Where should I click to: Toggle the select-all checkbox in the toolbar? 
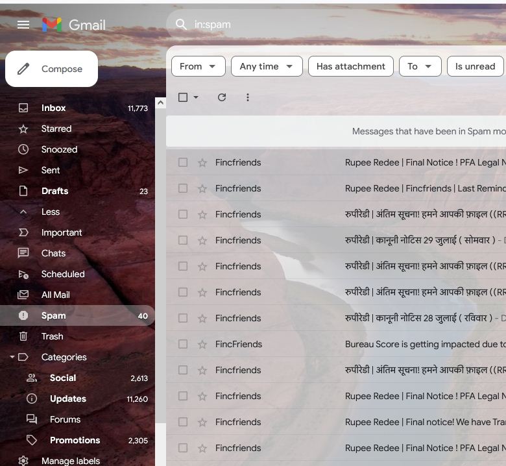tap(183, 97)
